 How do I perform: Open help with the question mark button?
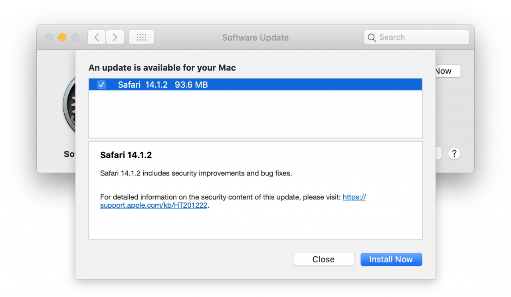[x=454, y=153]
